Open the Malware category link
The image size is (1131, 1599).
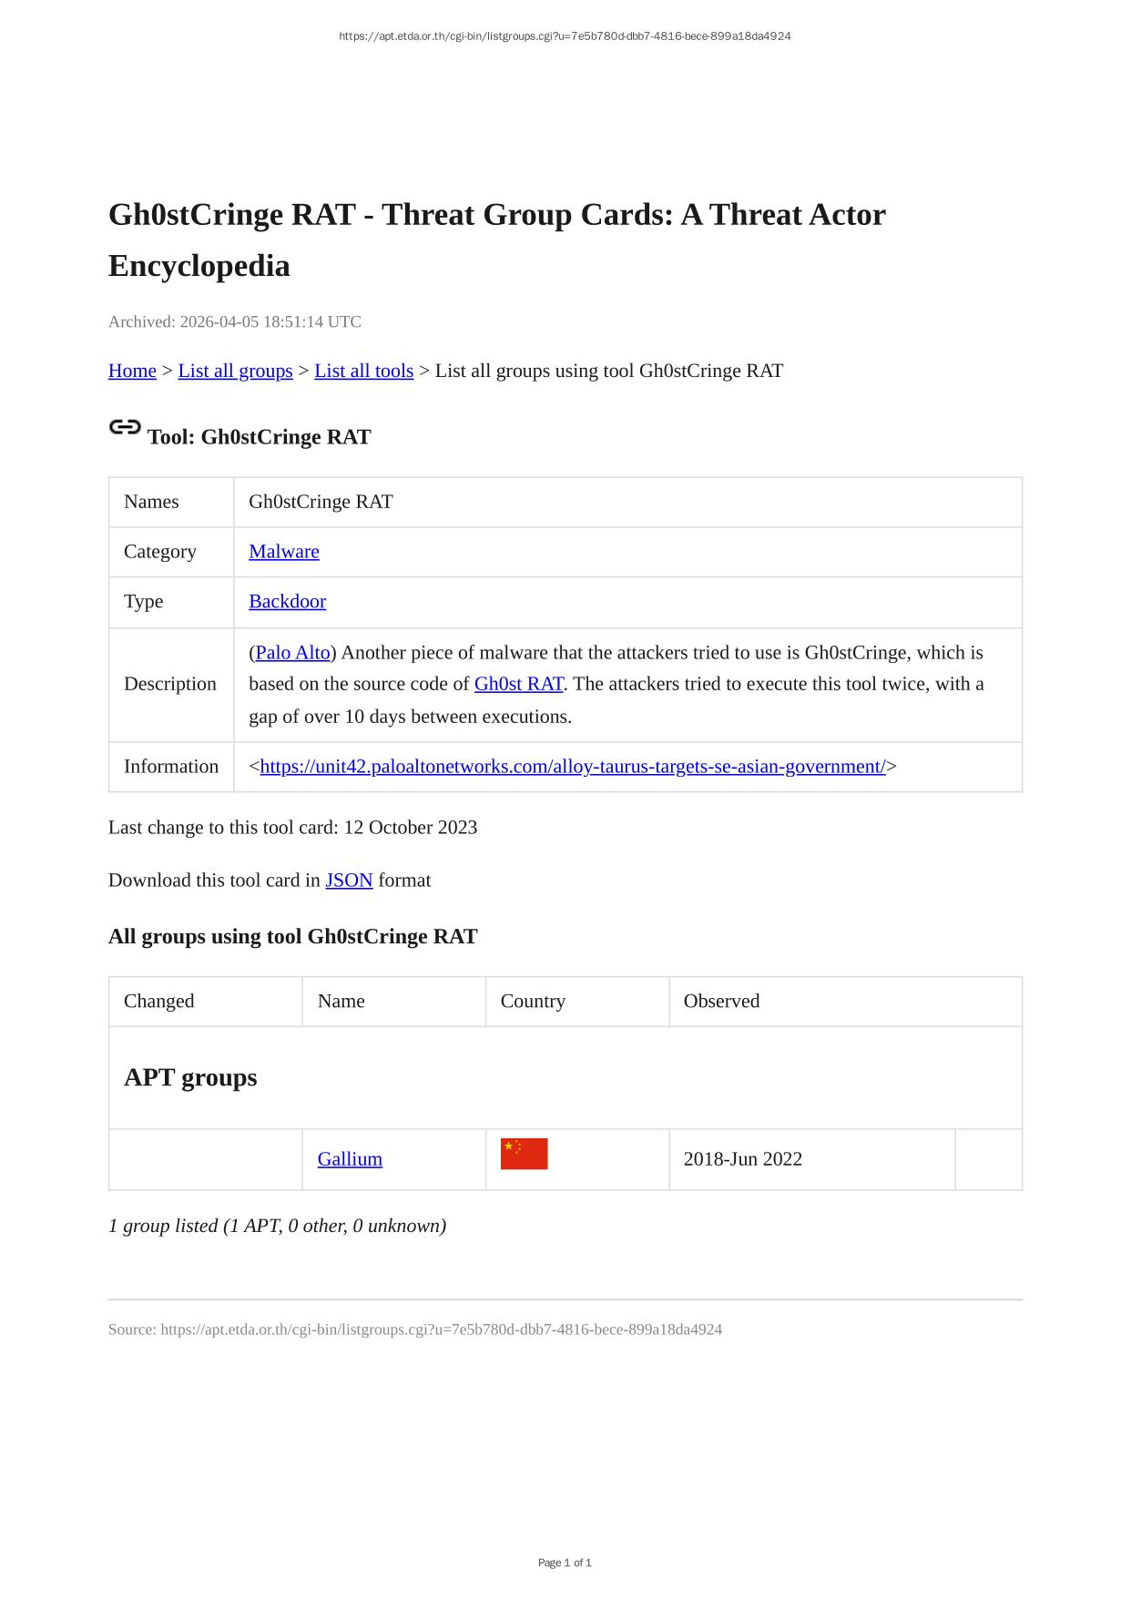pyautogui.click(x=284, y=552)
